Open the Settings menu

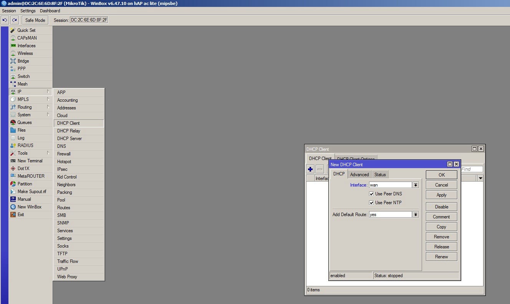click(x=28, y=11)
